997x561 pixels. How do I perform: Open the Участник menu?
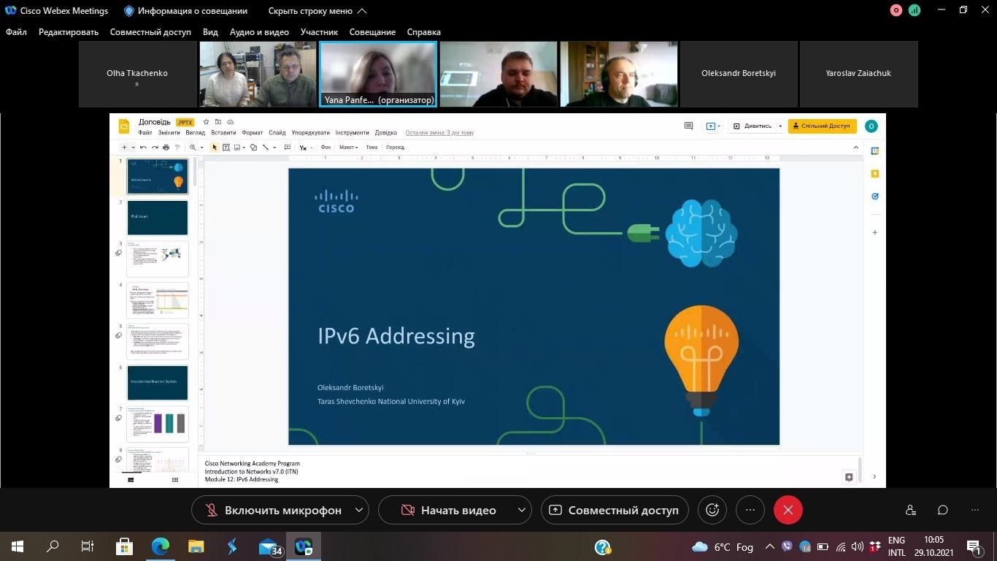click(x=319, y=32)
